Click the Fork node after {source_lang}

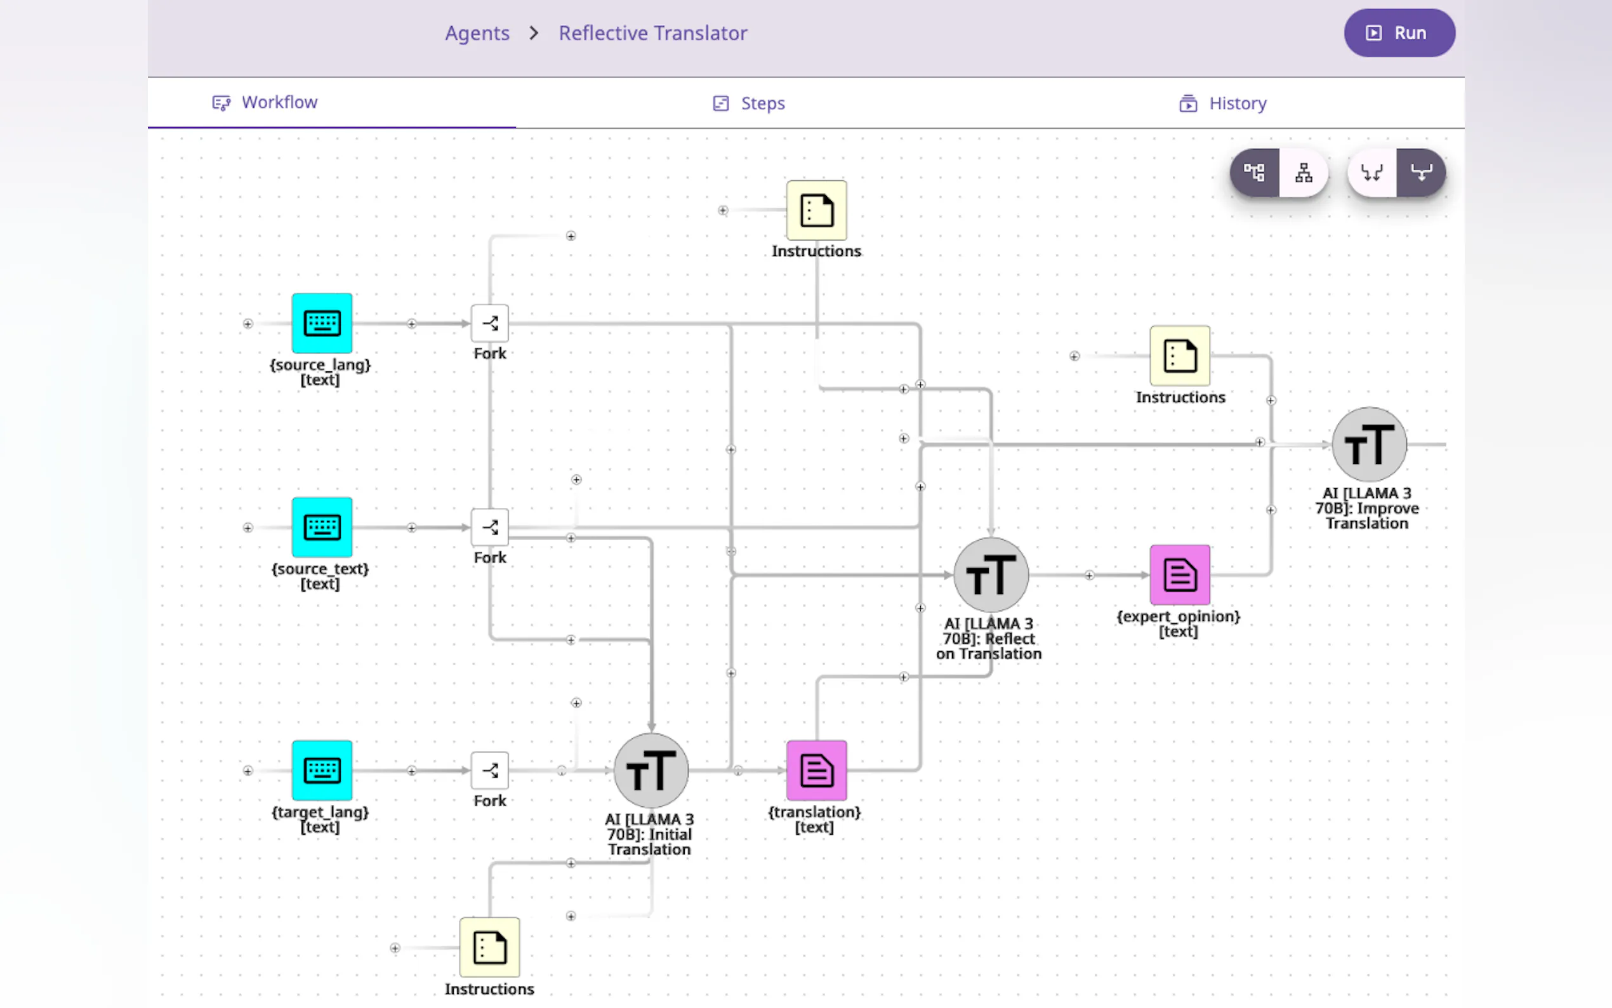click(x=490, y=323)
